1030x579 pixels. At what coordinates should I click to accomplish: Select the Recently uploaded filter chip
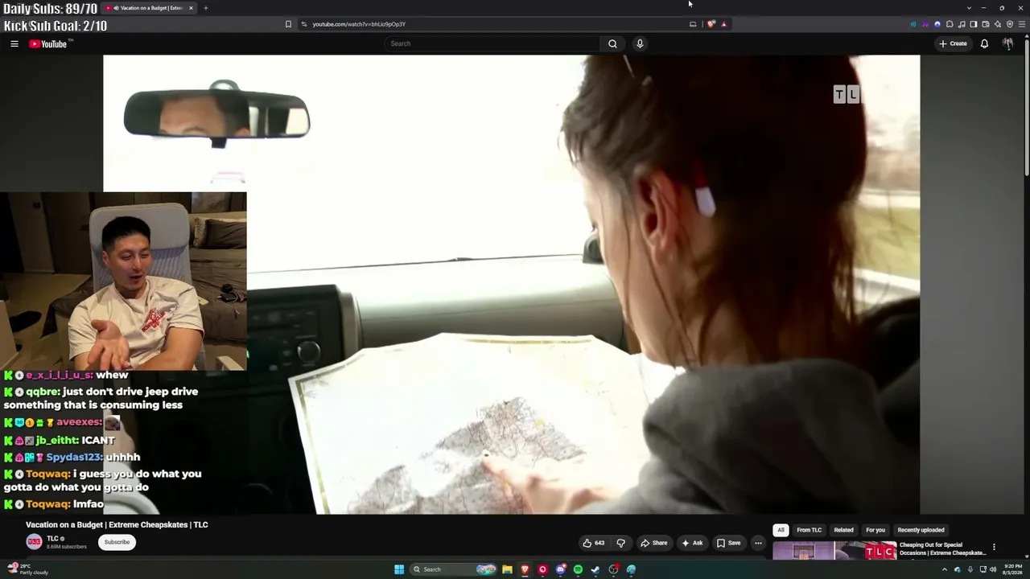pyautogui.click(x=921, y=530)
